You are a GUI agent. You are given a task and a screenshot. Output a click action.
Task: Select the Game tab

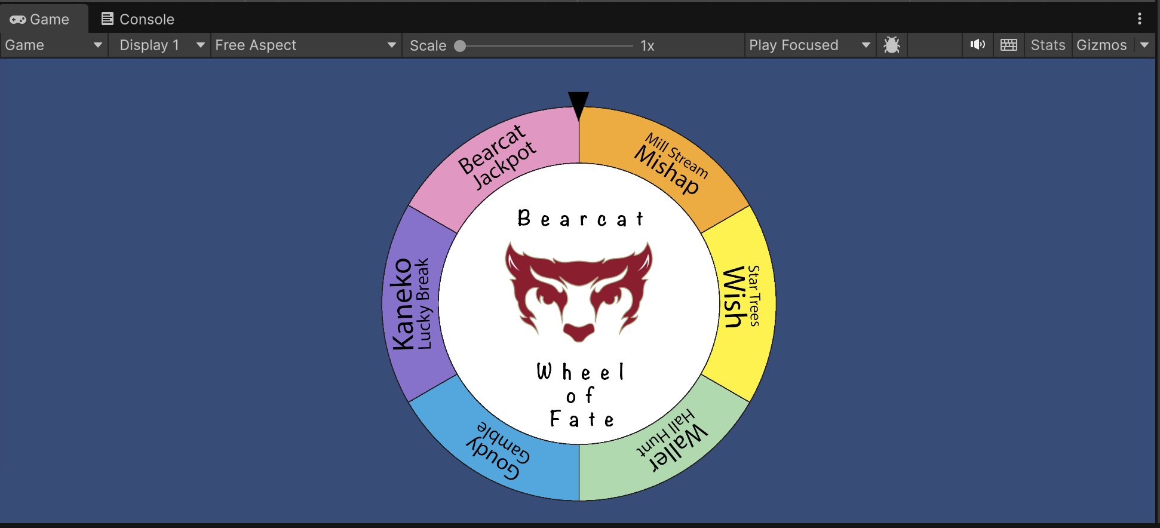41,19
